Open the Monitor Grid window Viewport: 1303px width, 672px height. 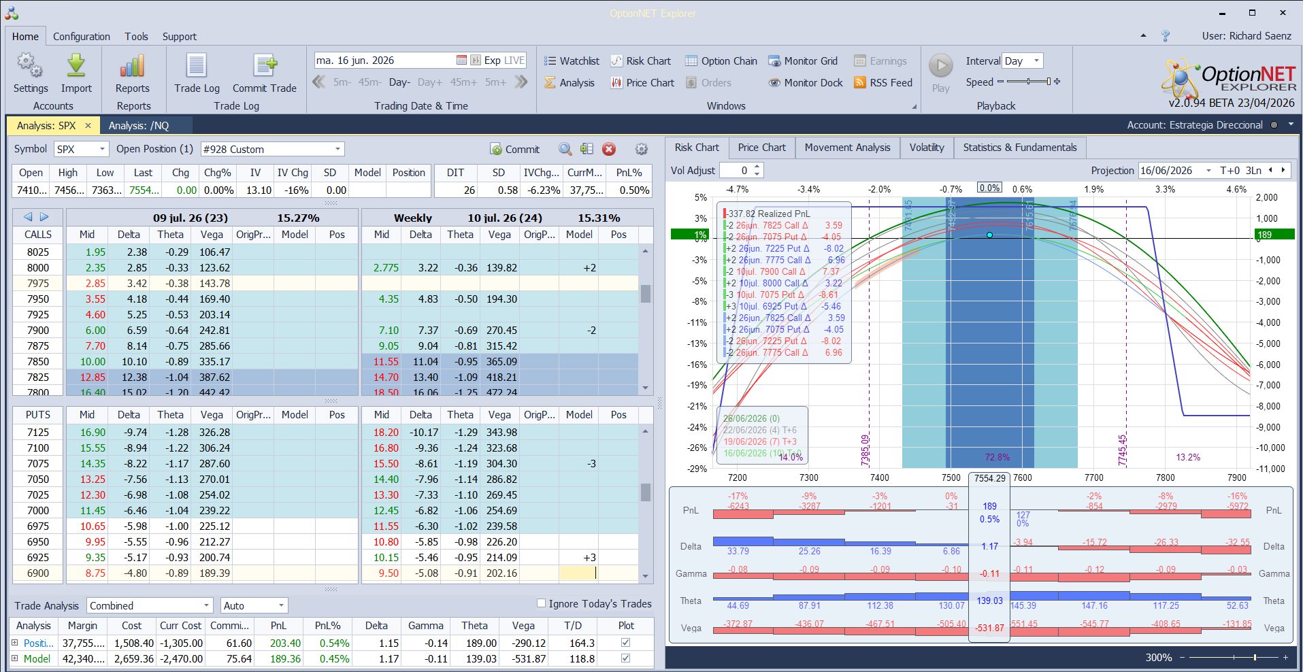point(803,61)
